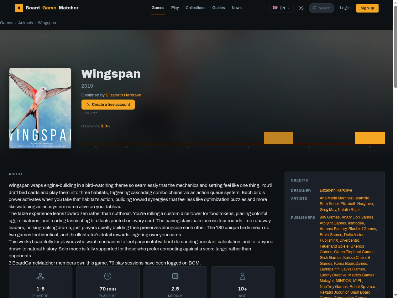The image size is (398, 298).
Task: Click the Games breadcrumb link
Action: pos(7,23)
